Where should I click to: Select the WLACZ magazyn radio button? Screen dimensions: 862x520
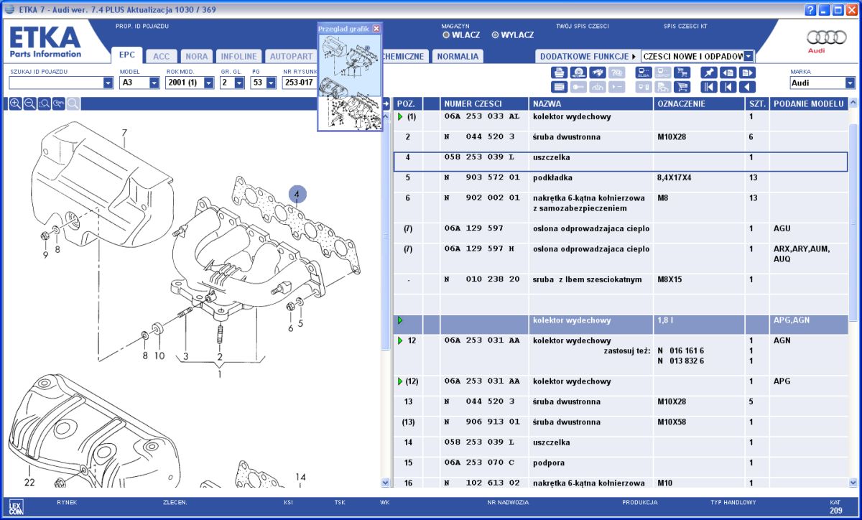(x=446, y=34)
